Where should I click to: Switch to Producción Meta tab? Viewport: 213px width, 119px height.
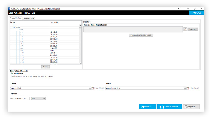pos(28,18)
